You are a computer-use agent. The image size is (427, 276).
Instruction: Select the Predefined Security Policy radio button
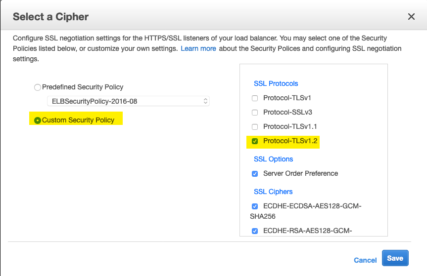pos(38,87)
